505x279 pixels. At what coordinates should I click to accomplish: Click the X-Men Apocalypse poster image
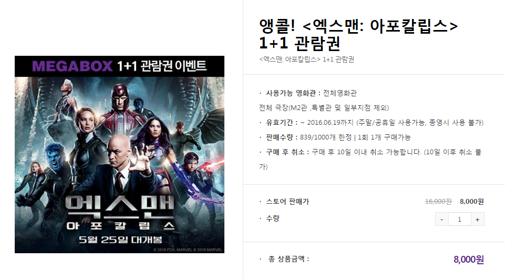[x=119, y=154]
